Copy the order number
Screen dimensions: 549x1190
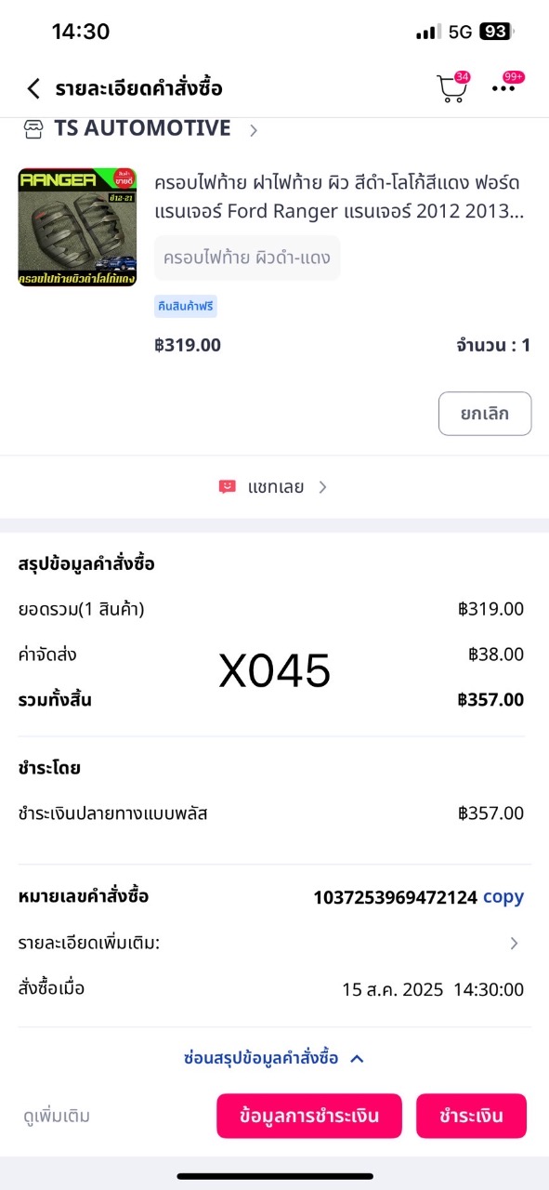tap(503, 897)
